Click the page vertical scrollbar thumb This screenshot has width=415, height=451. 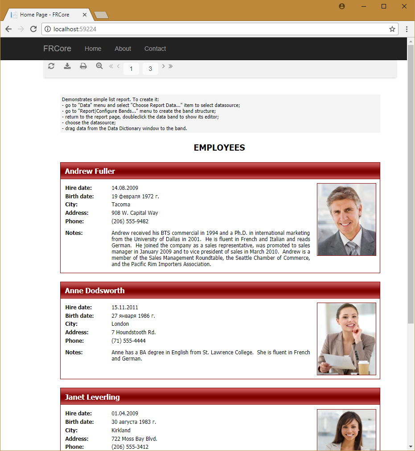(x=411, y=184)
